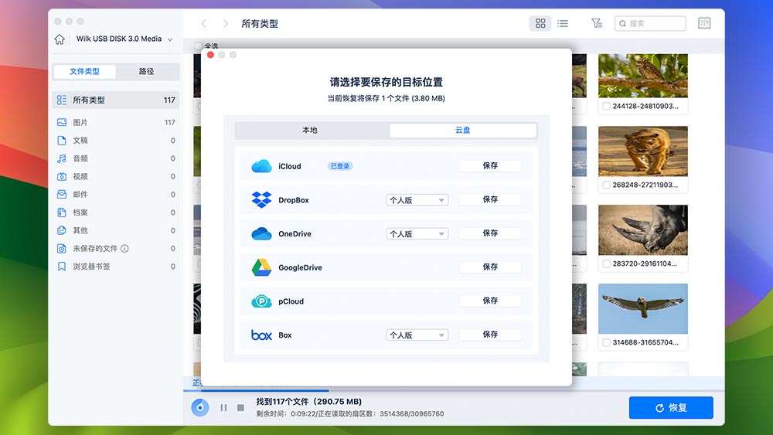773x435 pixels.
Task: Click the 视频 video icon
Action: coord(62,176)
